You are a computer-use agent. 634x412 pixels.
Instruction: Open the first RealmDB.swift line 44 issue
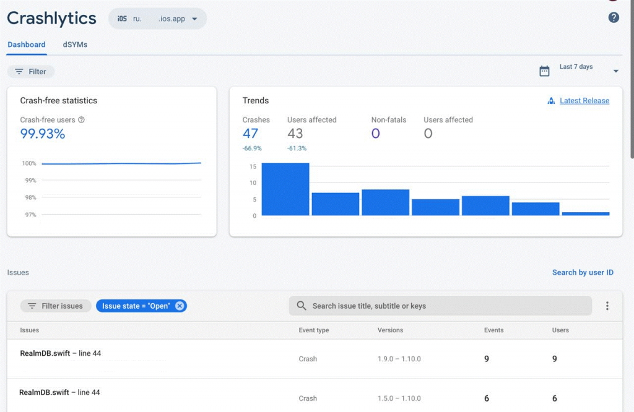click(315, 359)
